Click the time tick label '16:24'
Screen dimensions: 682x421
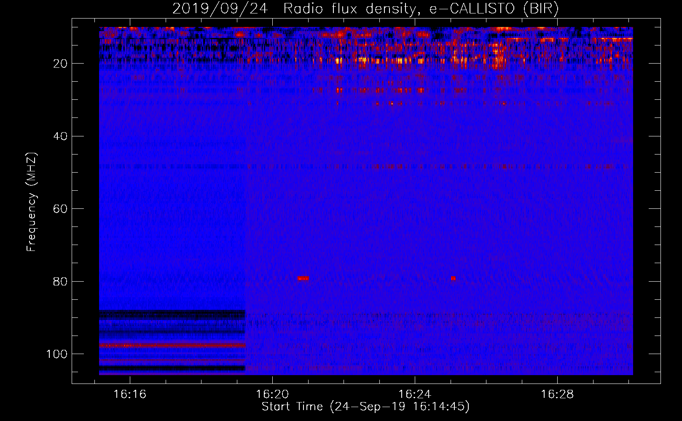[415, 394]
